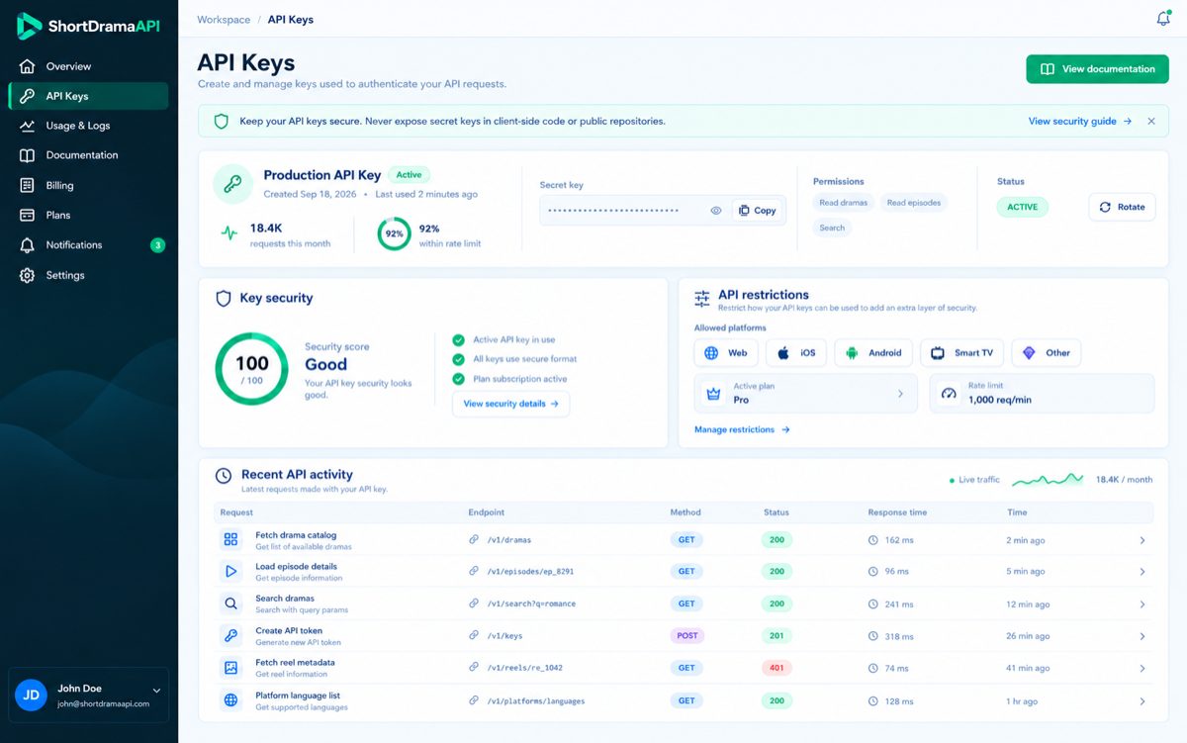Click the 92% rate limit progress ring
Image resolution: width=1187 pixels, height=743 pixels.
(x=394, y=234)
